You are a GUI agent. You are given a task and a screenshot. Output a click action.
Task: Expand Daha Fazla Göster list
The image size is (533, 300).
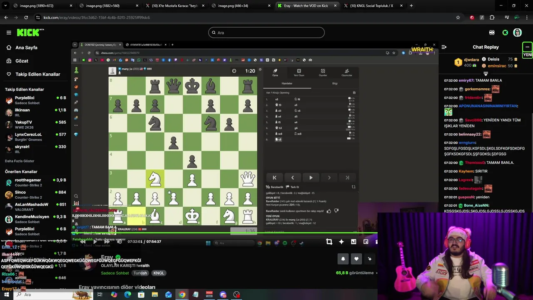pos(20,161)
